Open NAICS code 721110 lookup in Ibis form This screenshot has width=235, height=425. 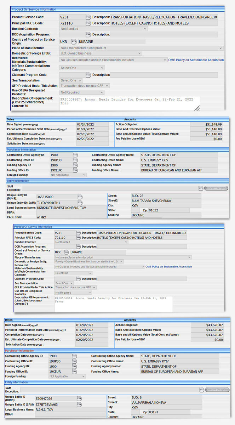click(88, 23)
